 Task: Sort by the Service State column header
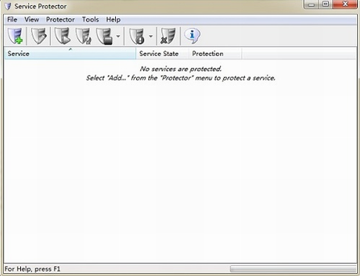click(x=162, y=53)
